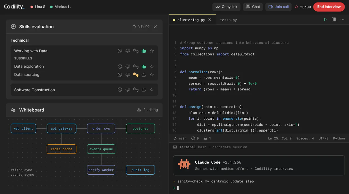Rate Software Construction thumbs down
Image resolution: width=349 pixels, height=194 pixels.
128,90
